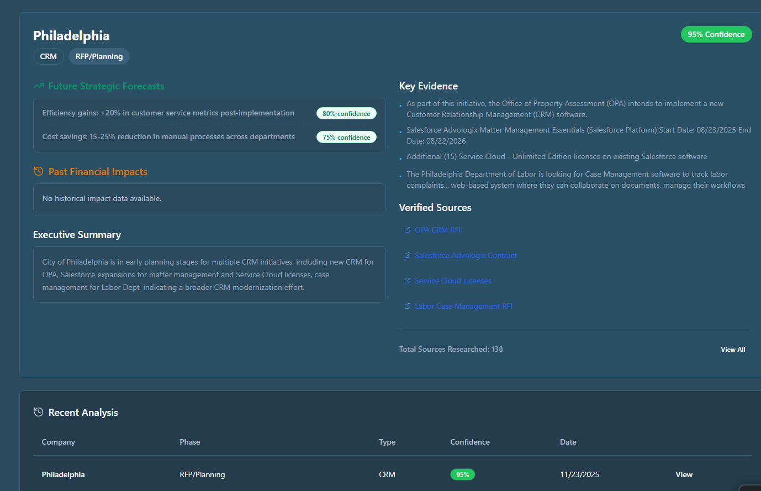Click the 95% Confidence badge
This screenshot has height=491, width=761.
click(716, 34)
